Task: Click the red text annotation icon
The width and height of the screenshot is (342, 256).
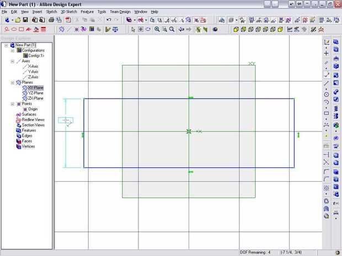Action: click(x=29, y=29)
